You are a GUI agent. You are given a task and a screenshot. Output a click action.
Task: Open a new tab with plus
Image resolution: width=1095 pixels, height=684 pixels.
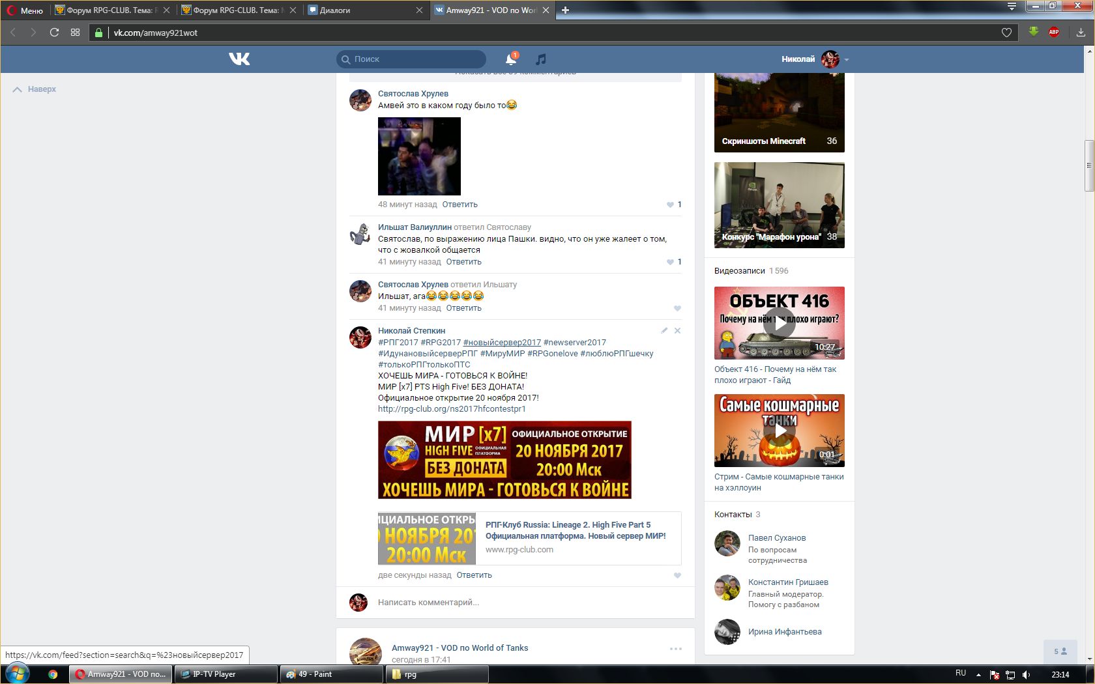tap(565, 10)
